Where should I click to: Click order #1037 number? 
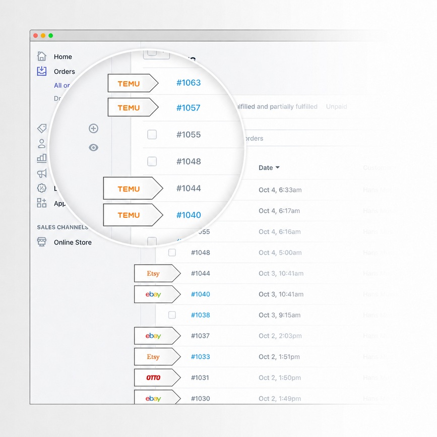tap(200, 336)
